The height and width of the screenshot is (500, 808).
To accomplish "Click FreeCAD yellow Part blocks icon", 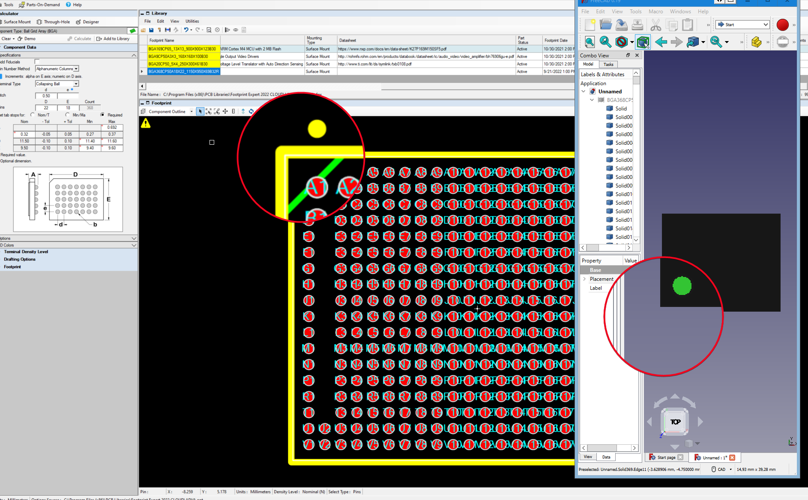I will pyautogui.click(x=756, y=42).
